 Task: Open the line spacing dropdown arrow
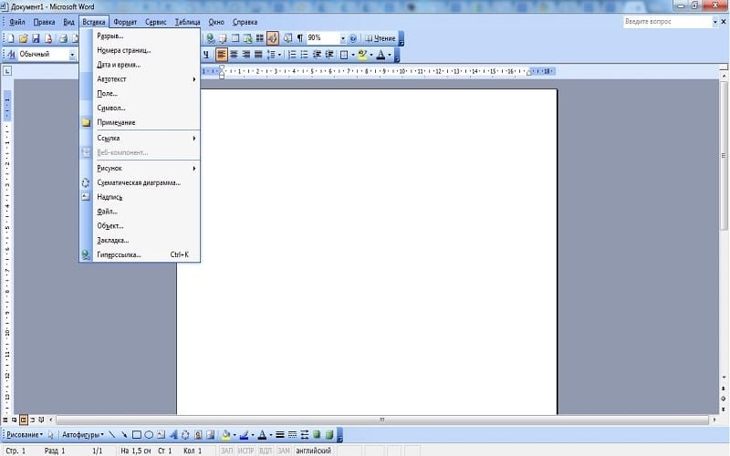click(279, 55)
